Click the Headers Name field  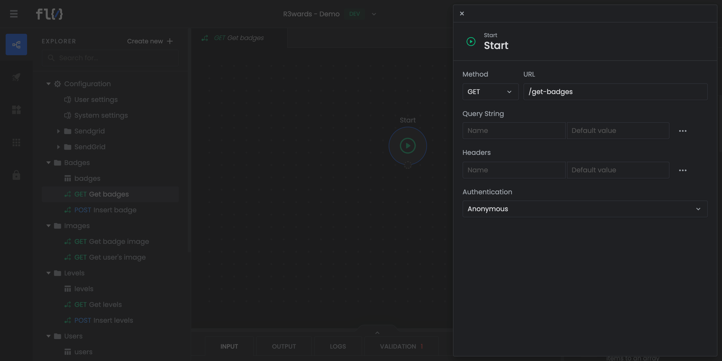click(x=514, y=170)
